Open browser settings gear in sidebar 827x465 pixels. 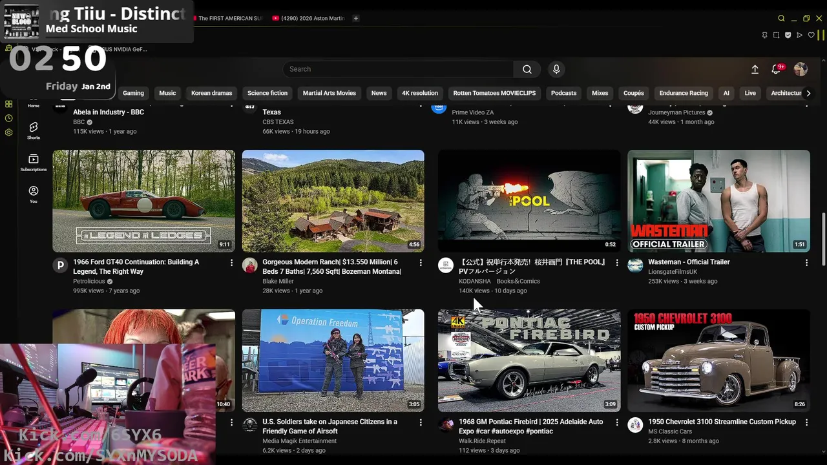(8, 132)
